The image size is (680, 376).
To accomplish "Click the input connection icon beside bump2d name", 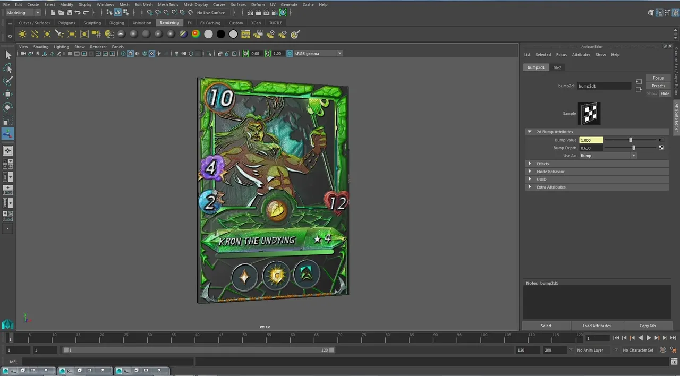I will (639, 82).
